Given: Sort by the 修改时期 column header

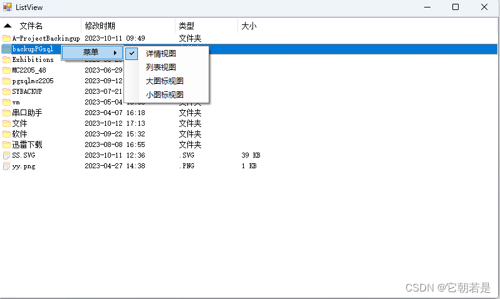Looking at the screenshot, I should tap(128, 26).
